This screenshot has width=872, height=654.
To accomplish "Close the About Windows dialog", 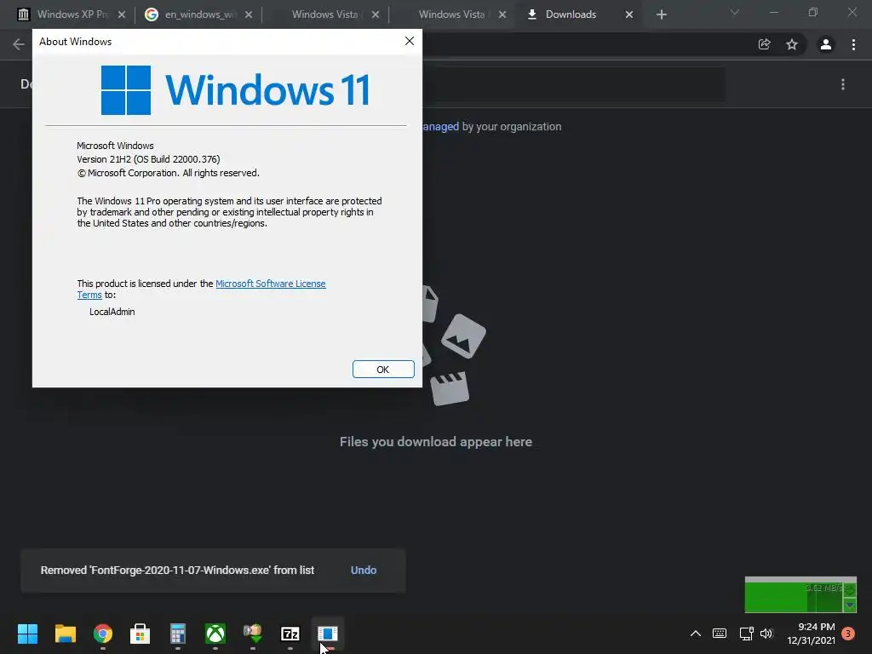I will click(x=410, y=41).
